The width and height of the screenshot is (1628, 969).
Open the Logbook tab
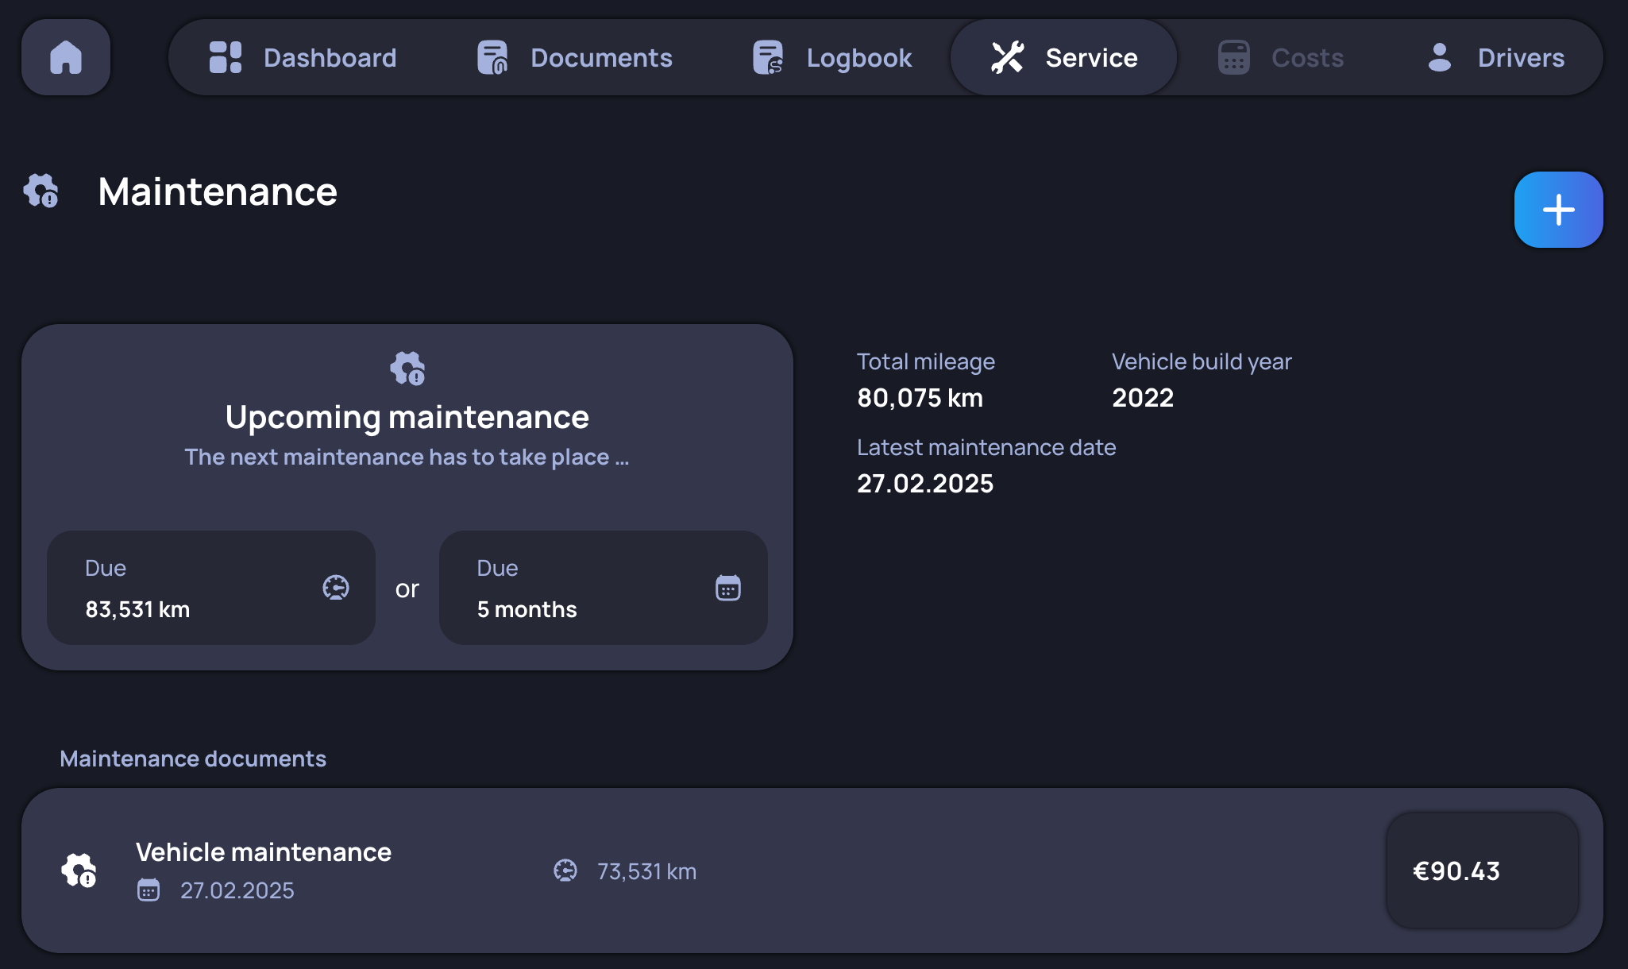point(832,57)
